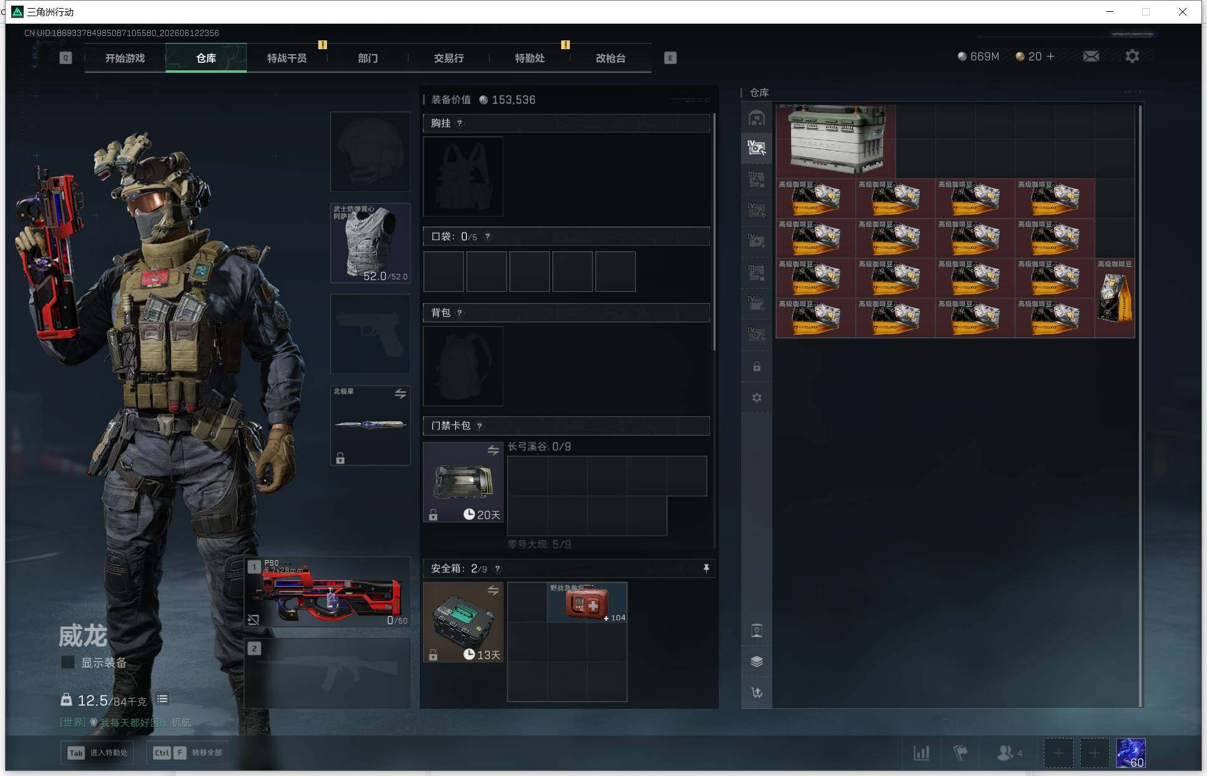Open friends list icon showing 4
Viewport: 1207px width, 776px height.
pos(1010,753)
